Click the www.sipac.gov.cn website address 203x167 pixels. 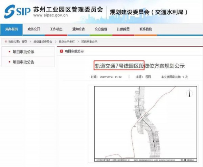[x=50, y=15]
